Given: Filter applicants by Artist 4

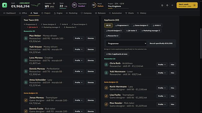Looking at the screenshot, I should tap(157, 25).
